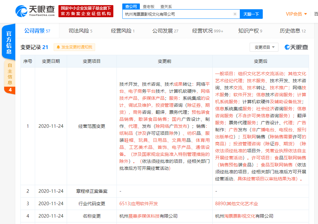Click into the company name search field
This screenshot has height=224, width=318.
click(x=177, y=14)
